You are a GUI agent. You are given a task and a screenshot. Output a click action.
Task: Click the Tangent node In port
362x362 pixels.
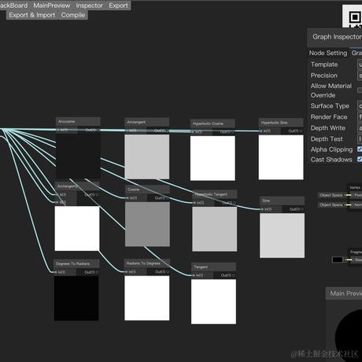pos(194,275)
